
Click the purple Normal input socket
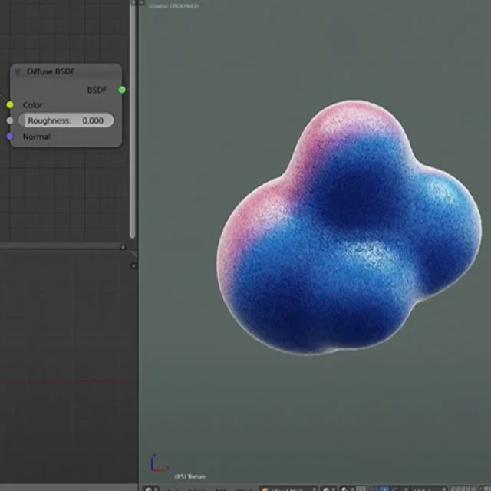coord(10,137)
